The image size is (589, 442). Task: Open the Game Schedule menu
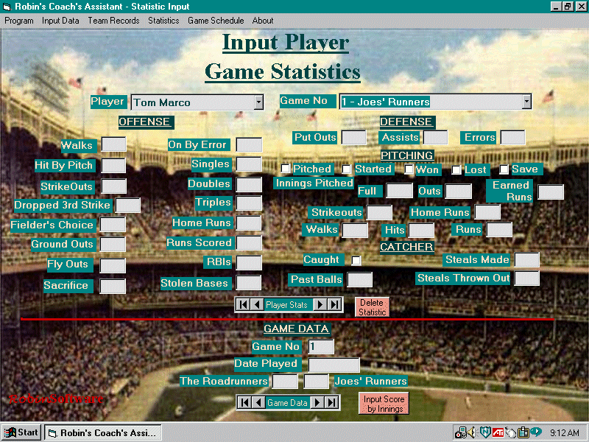pos(215,21)
